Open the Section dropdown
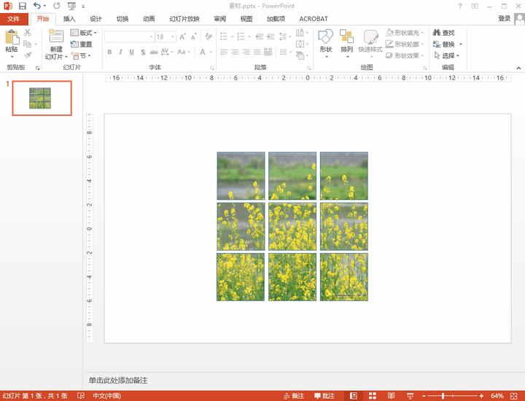Image resolution: width=525 pixels, height=401 pixels. 81,55
